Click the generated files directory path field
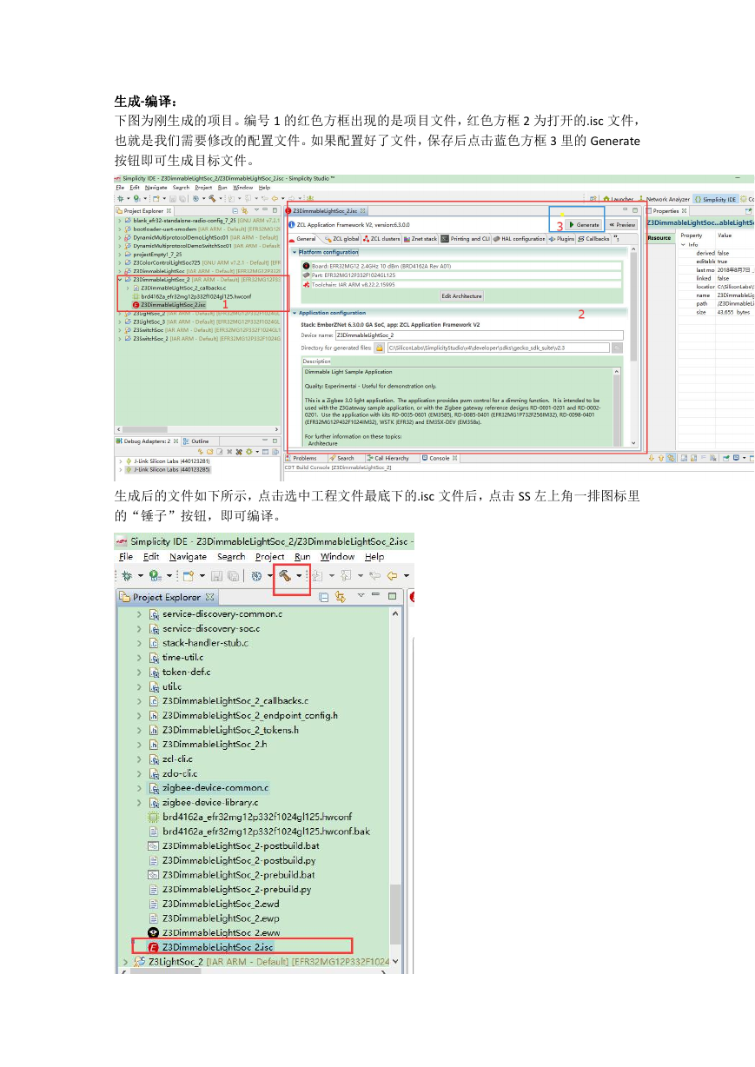This screenshot has width=755, height=1067. coord(499,348)
